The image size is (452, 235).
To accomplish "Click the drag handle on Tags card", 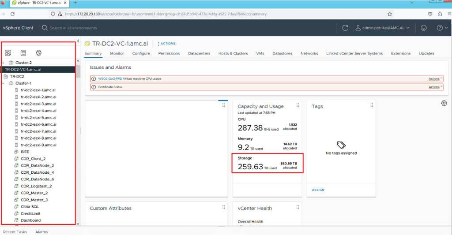I will click(372, 105).
